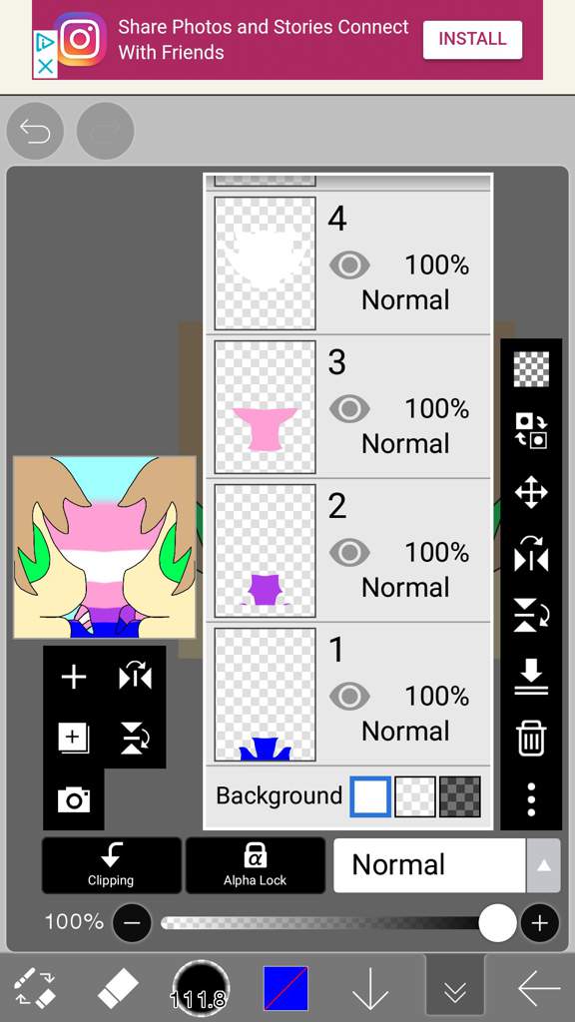The image size is (575, 1022).
Task: Hide layer 4 with eye icon
Action: click(349, 265)
